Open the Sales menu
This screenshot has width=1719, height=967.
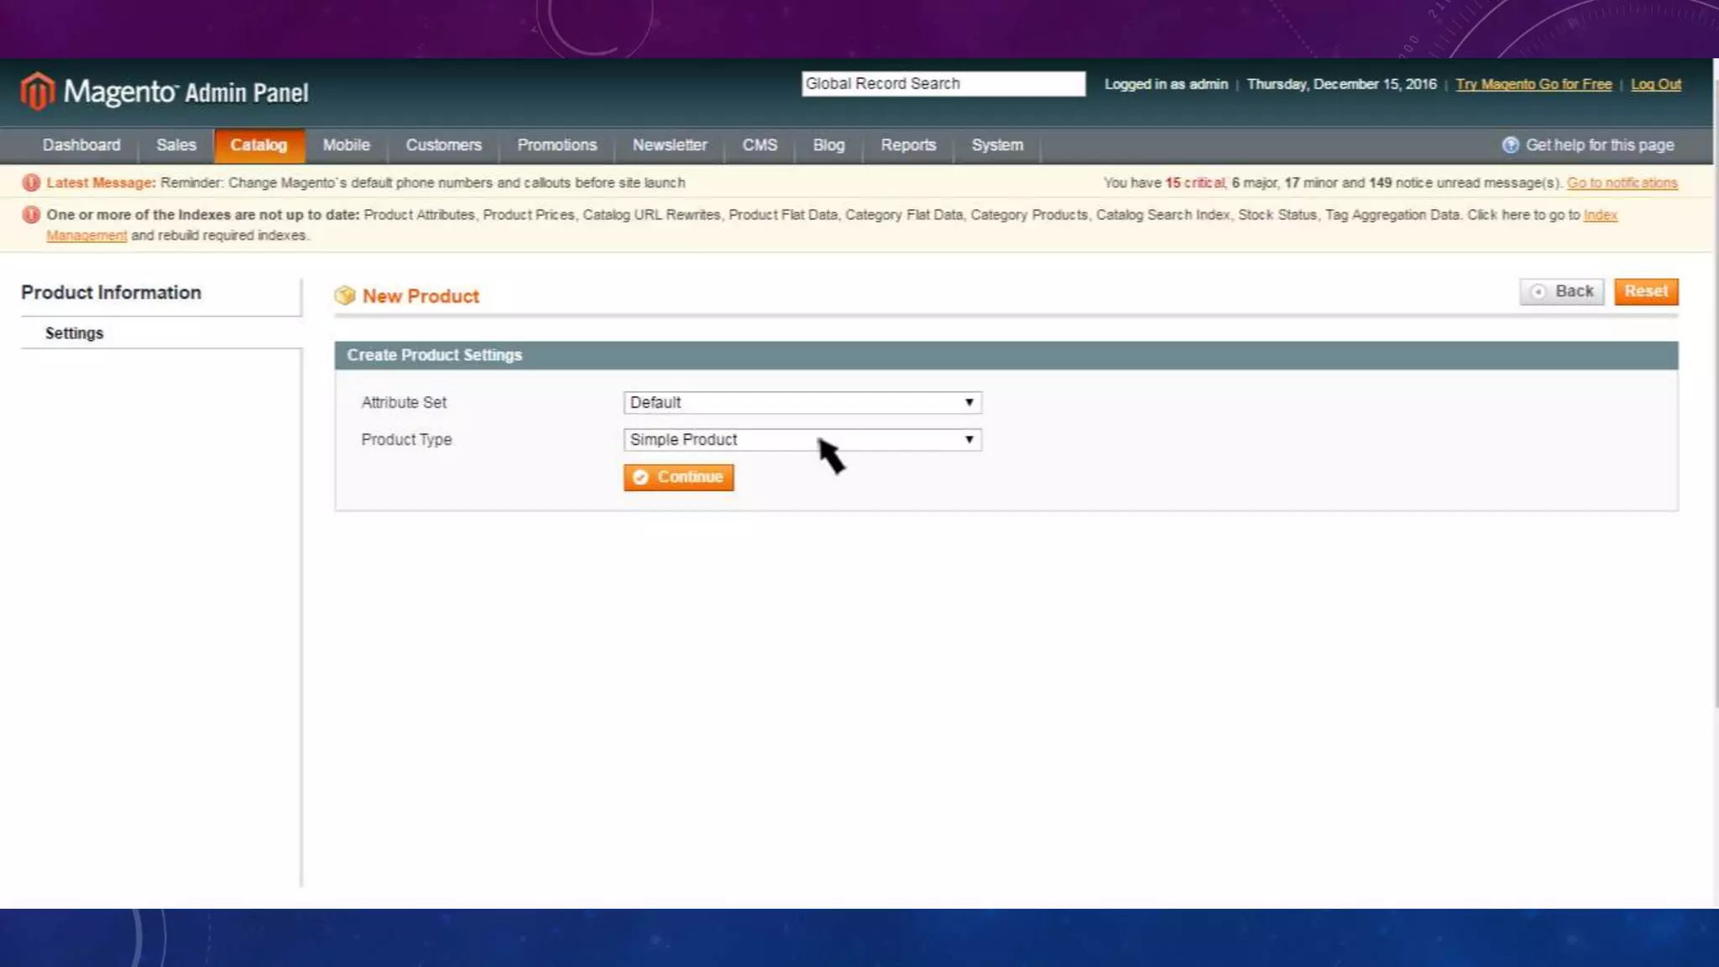[175, 145]
